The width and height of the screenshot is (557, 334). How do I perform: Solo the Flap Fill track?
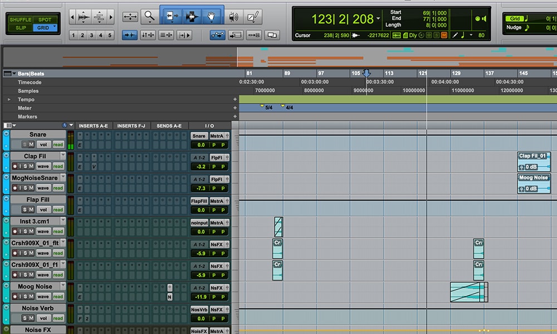[x=24, y=209]
